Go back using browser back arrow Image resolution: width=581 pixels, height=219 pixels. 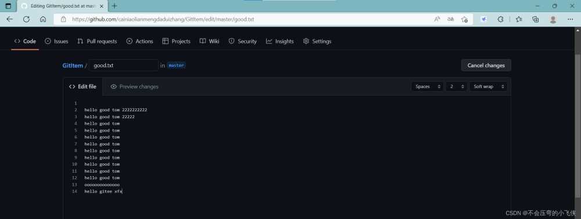pos(9,19)
